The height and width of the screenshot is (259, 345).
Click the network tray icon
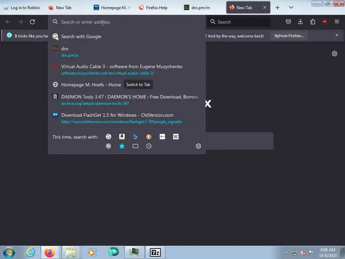point(295,253)
